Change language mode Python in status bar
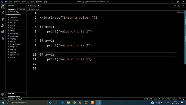The height and width of the screenshot is (105, 186). [x=175, y=99]
